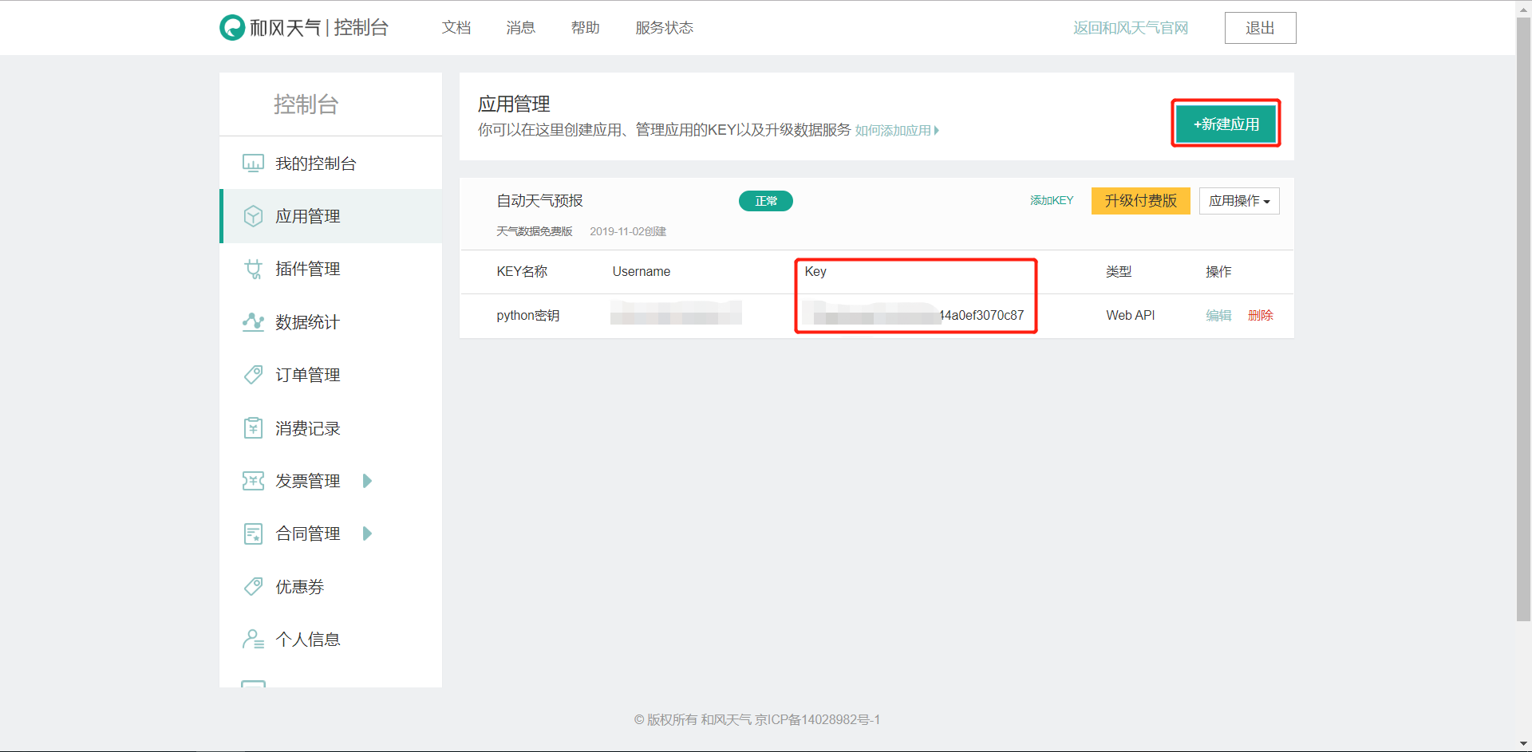Click the 升级付费版 button
1532x752 pixels.
(x=1140, y=201)
